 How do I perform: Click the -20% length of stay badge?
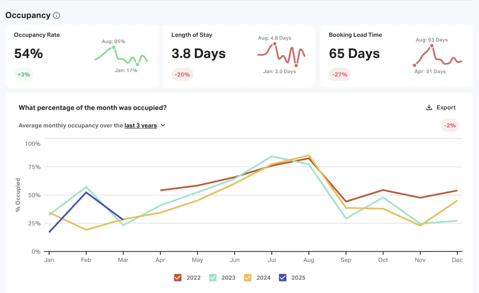click(x=182, y=74)
